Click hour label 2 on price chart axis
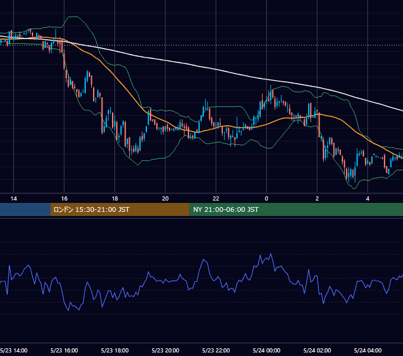The height and width of the screenshot is (356, 403). pos(317,199)
